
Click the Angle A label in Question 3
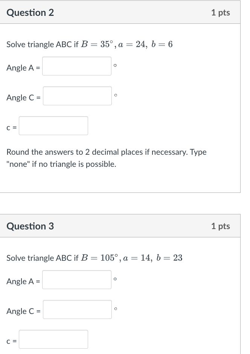pyautogui.click(x=22, y=281)
